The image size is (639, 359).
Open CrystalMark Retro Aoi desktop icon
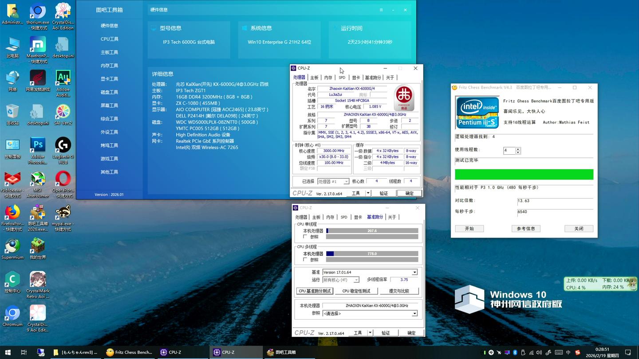point(38,285)
